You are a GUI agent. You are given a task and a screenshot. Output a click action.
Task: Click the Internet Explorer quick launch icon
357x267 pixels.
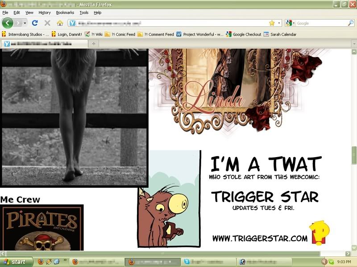pos(57,262)
